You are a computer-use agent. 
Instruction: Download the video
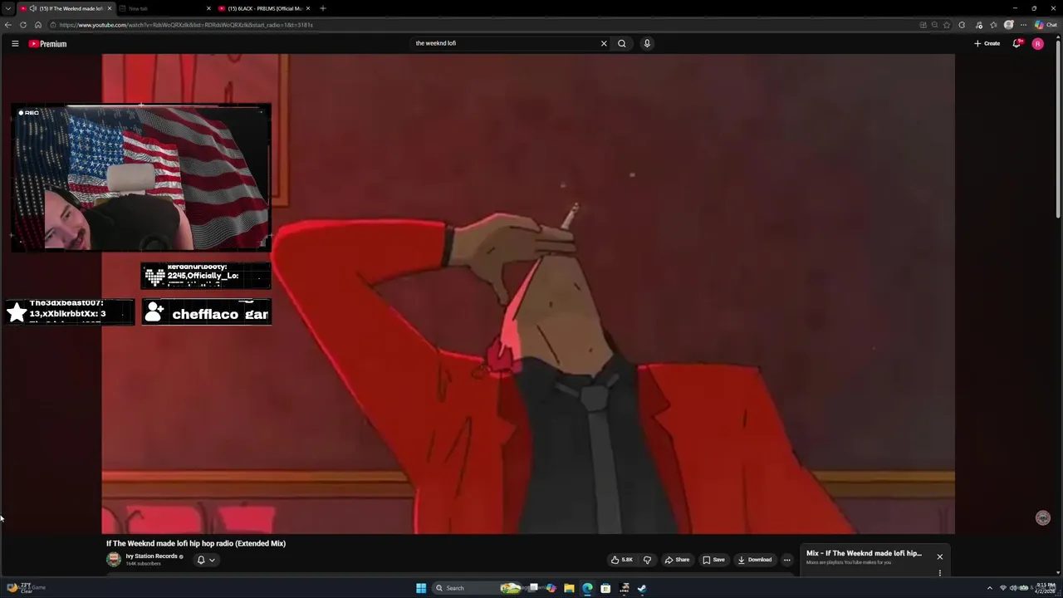[x=755, y=560]
